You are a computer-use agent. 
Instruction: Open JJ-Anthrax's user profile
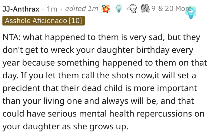(21, 9)
